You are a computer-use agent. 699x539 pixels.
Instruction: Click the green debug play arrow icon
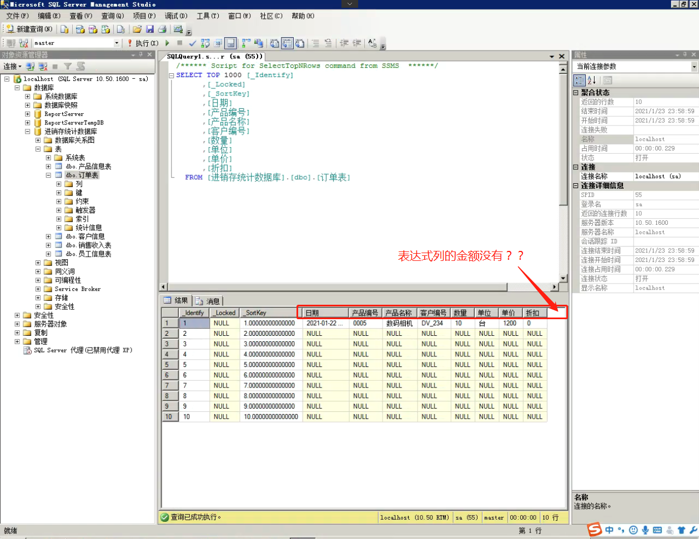[x=168, y=43]
